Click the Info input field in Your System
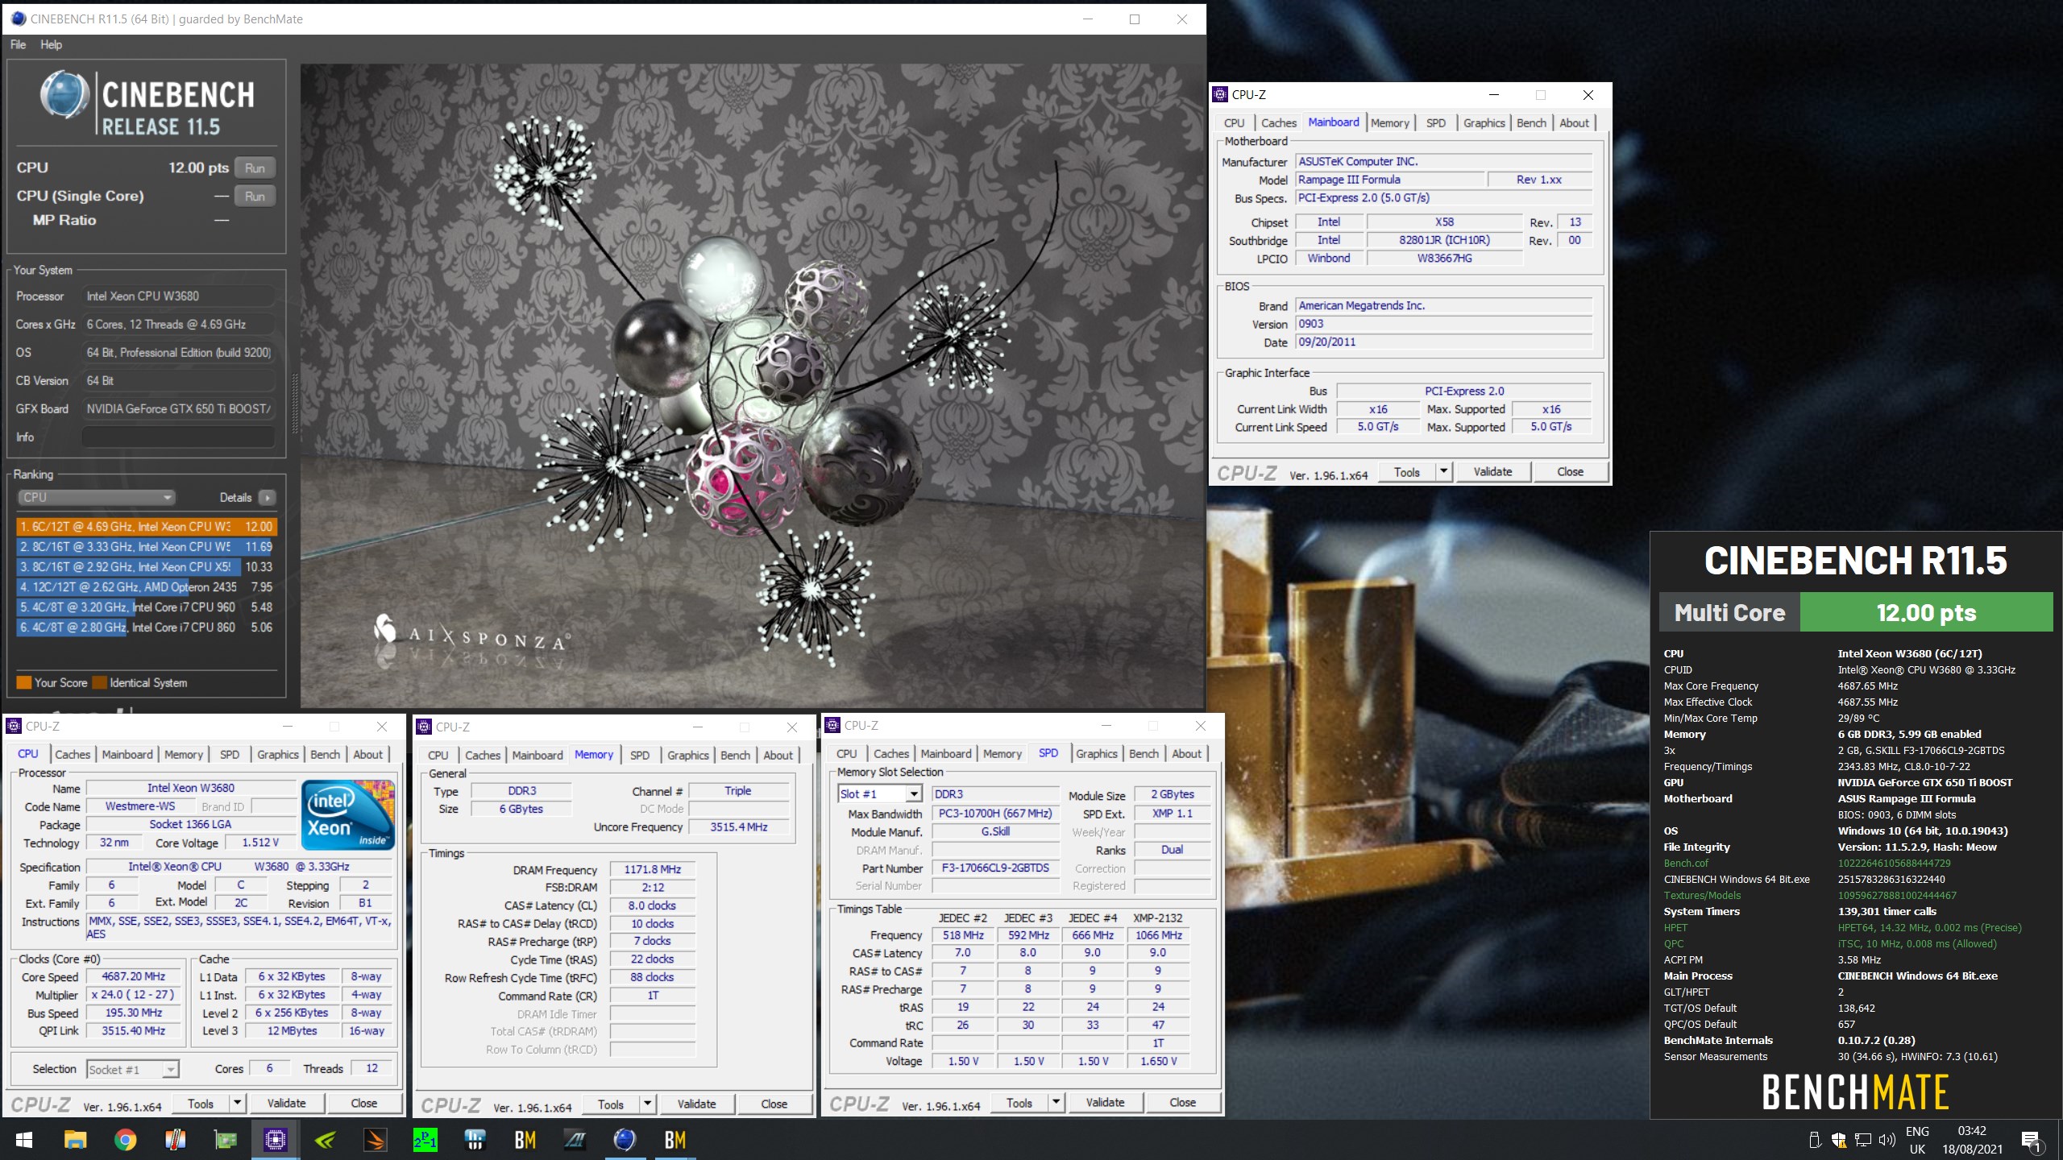The height and width of the screenshot is (1160, 2063). pyautogui.click(x=178, y=437)
